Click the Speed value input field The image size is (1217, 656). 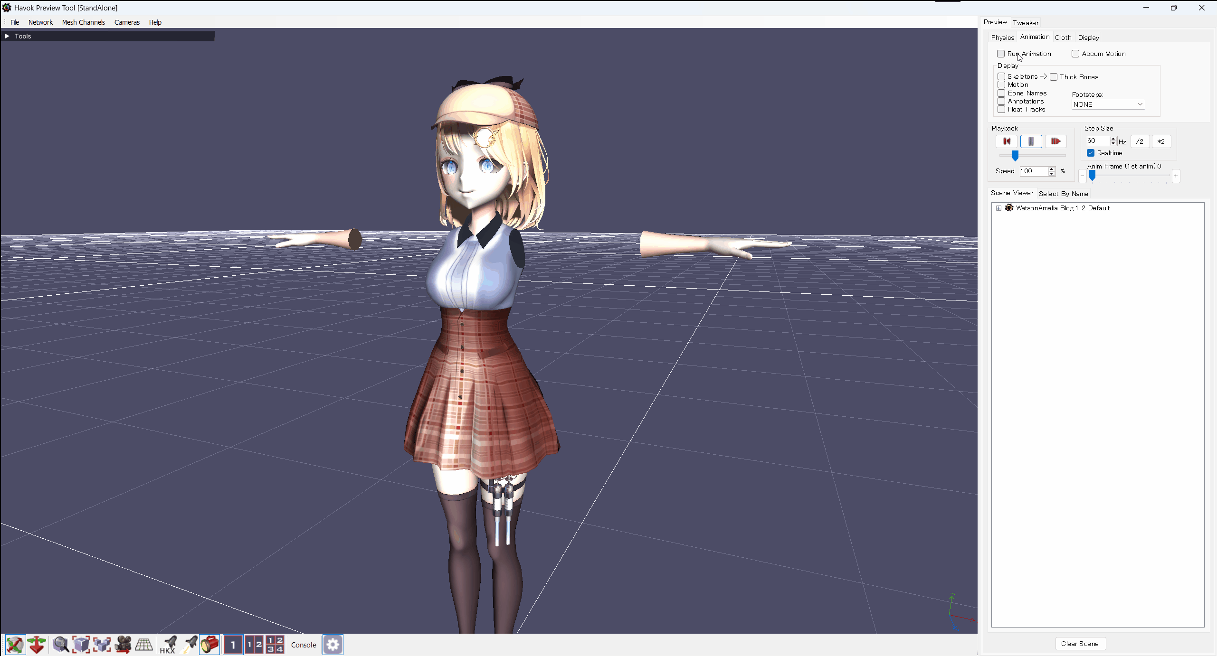pos(1034,171)
